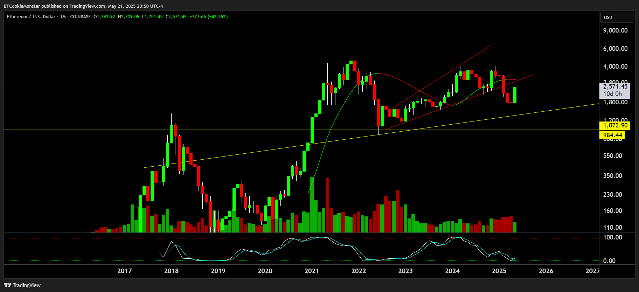639x292 pixels.
Task: Select the 1,072.90 yellow price label
Action: tap(615, 125)
